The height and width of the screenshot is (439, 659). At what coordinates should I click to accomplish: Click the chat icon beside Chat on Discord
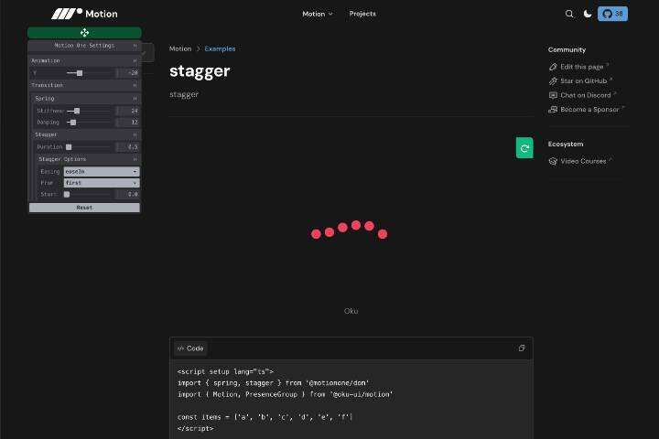(553, 95)
